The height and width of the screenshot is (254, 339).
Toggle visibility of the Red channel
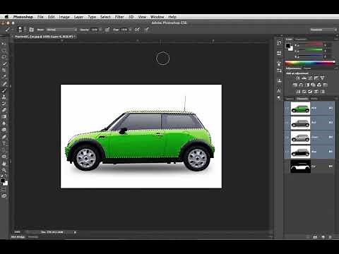pos(287,123)
